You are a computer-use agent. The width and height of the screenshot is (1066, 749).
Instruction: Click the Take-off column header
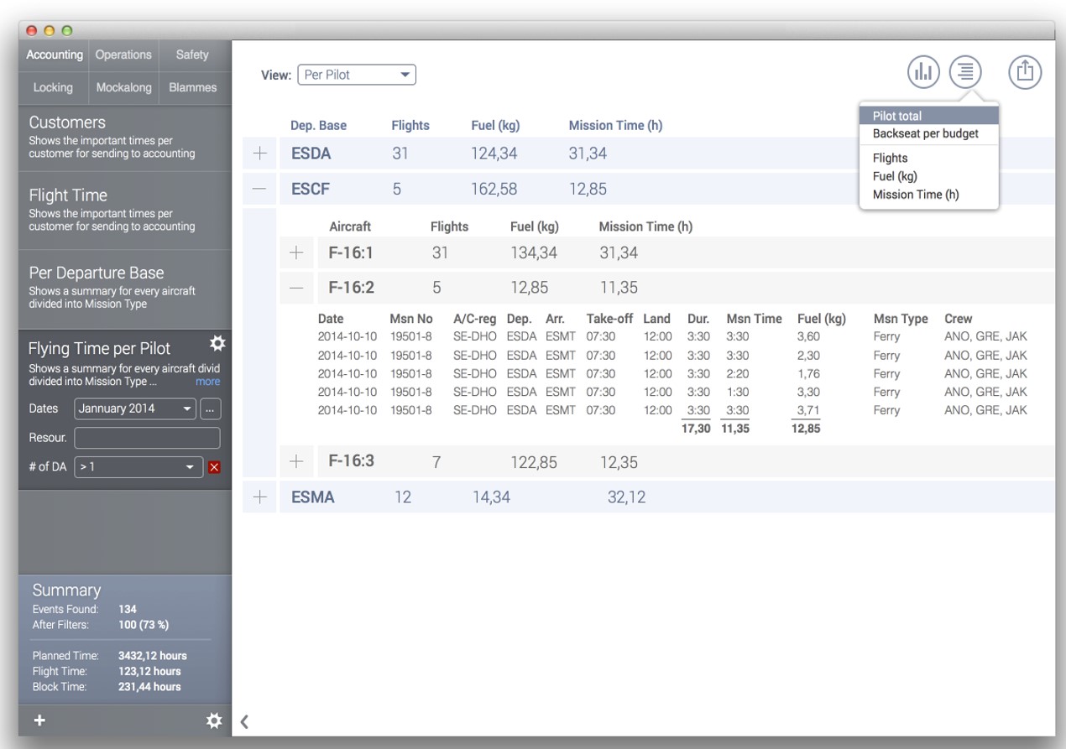coord(609,319)
